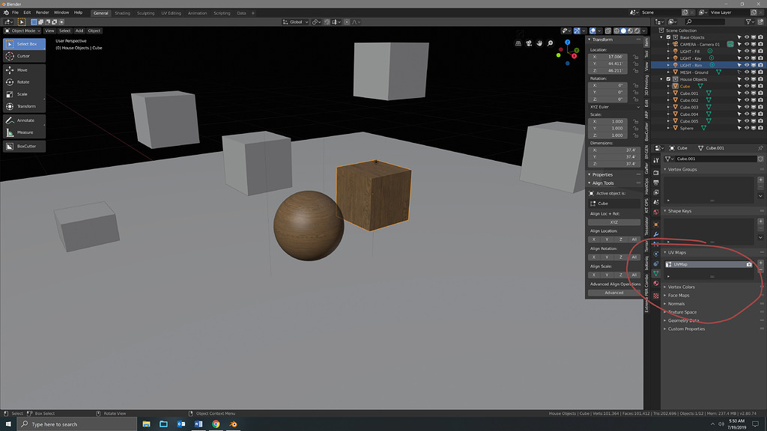Open the Modifiers wrench properties tab
767x431 pixels.
(656, 234)
